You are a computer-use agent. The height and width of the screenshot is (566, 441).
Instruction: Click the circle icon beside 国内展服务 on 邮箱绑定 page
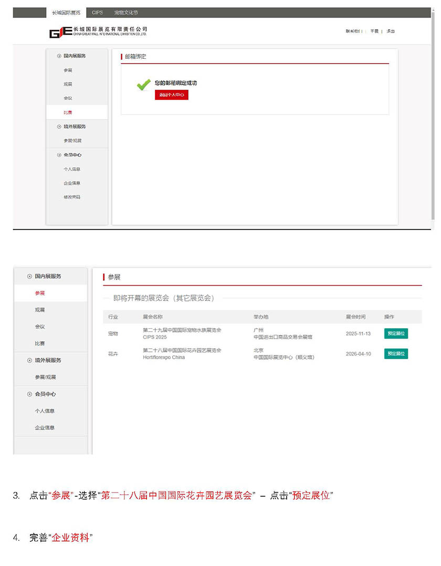59,56
